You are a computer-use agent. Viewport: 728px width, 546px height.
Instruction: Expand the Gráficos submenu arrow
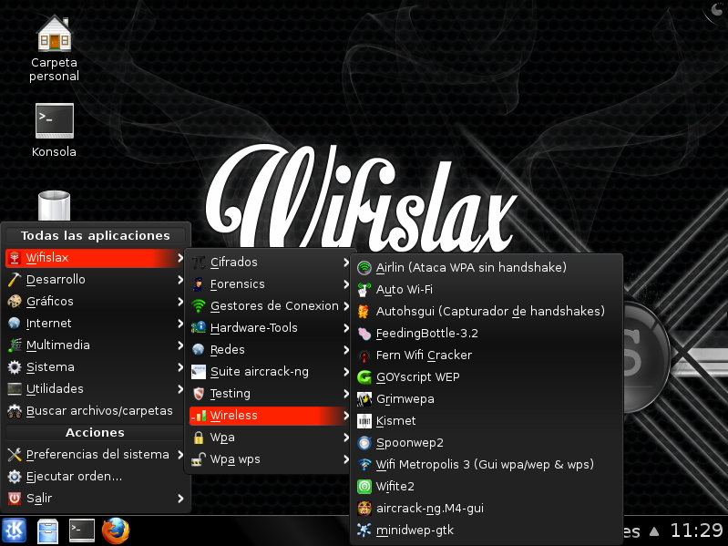(x=180, y=302)
